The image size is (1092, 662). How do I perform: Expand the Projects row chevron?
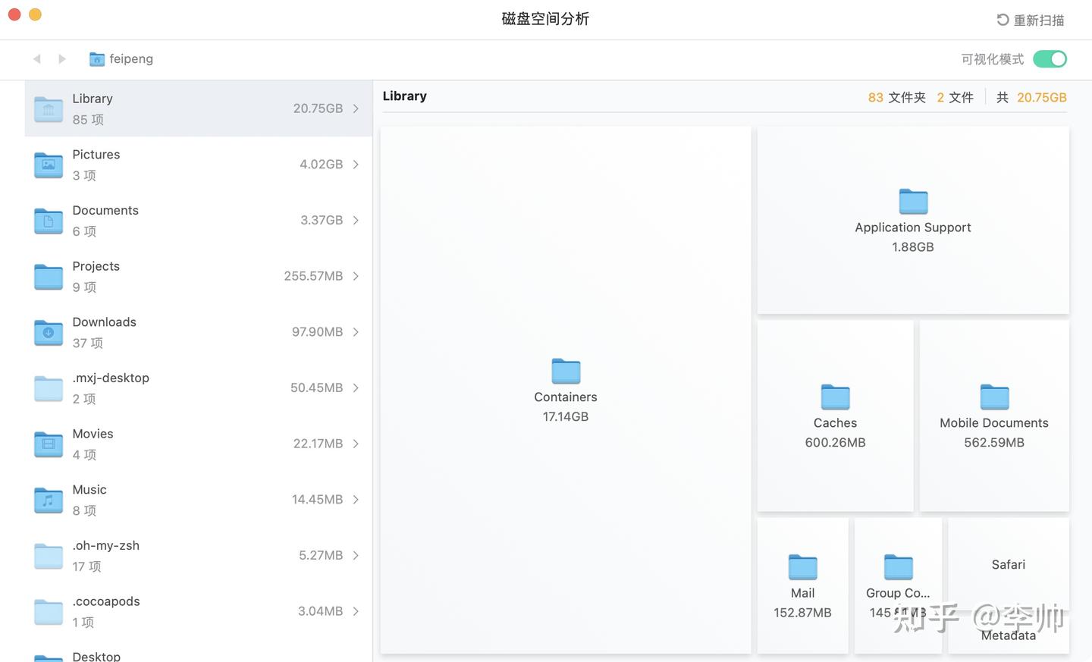(356, 276)
